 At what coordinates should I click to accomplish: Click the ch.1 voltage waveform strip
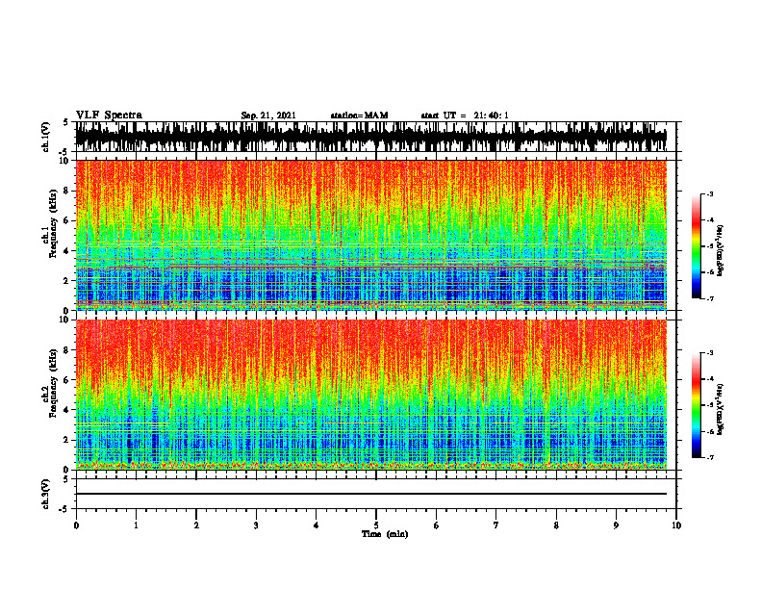[x=371, y=137]
